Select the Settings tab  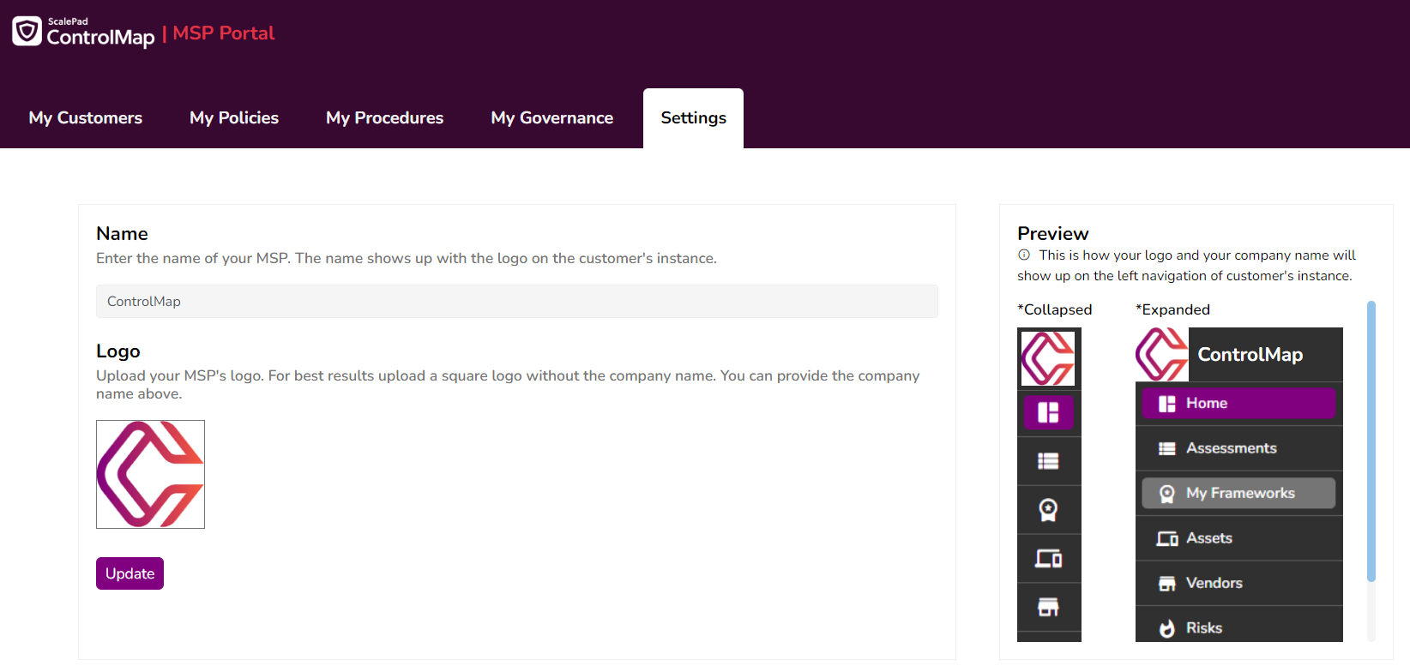[693, 118]
